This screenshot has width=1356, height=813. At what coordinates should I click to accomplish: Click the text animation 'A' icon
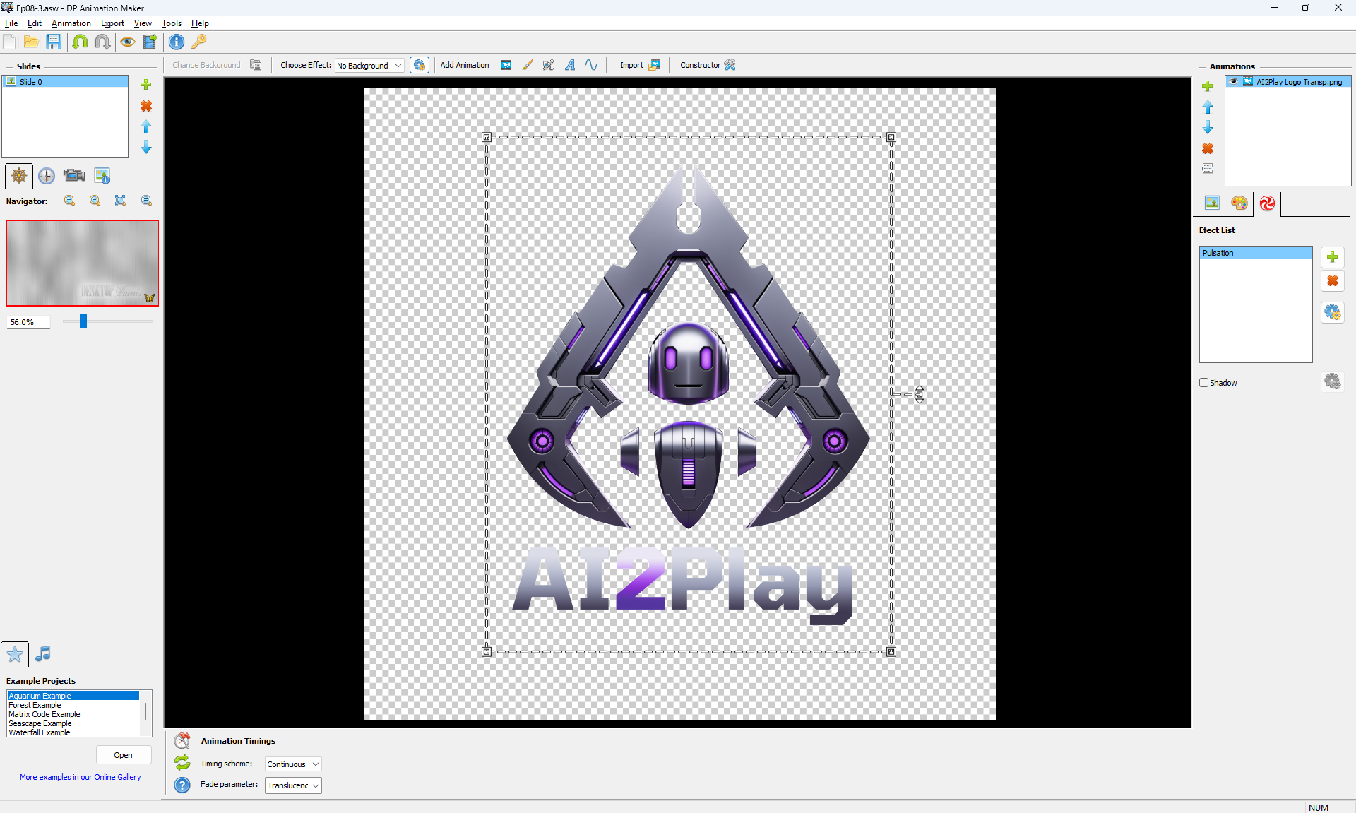tap(570, 65)
